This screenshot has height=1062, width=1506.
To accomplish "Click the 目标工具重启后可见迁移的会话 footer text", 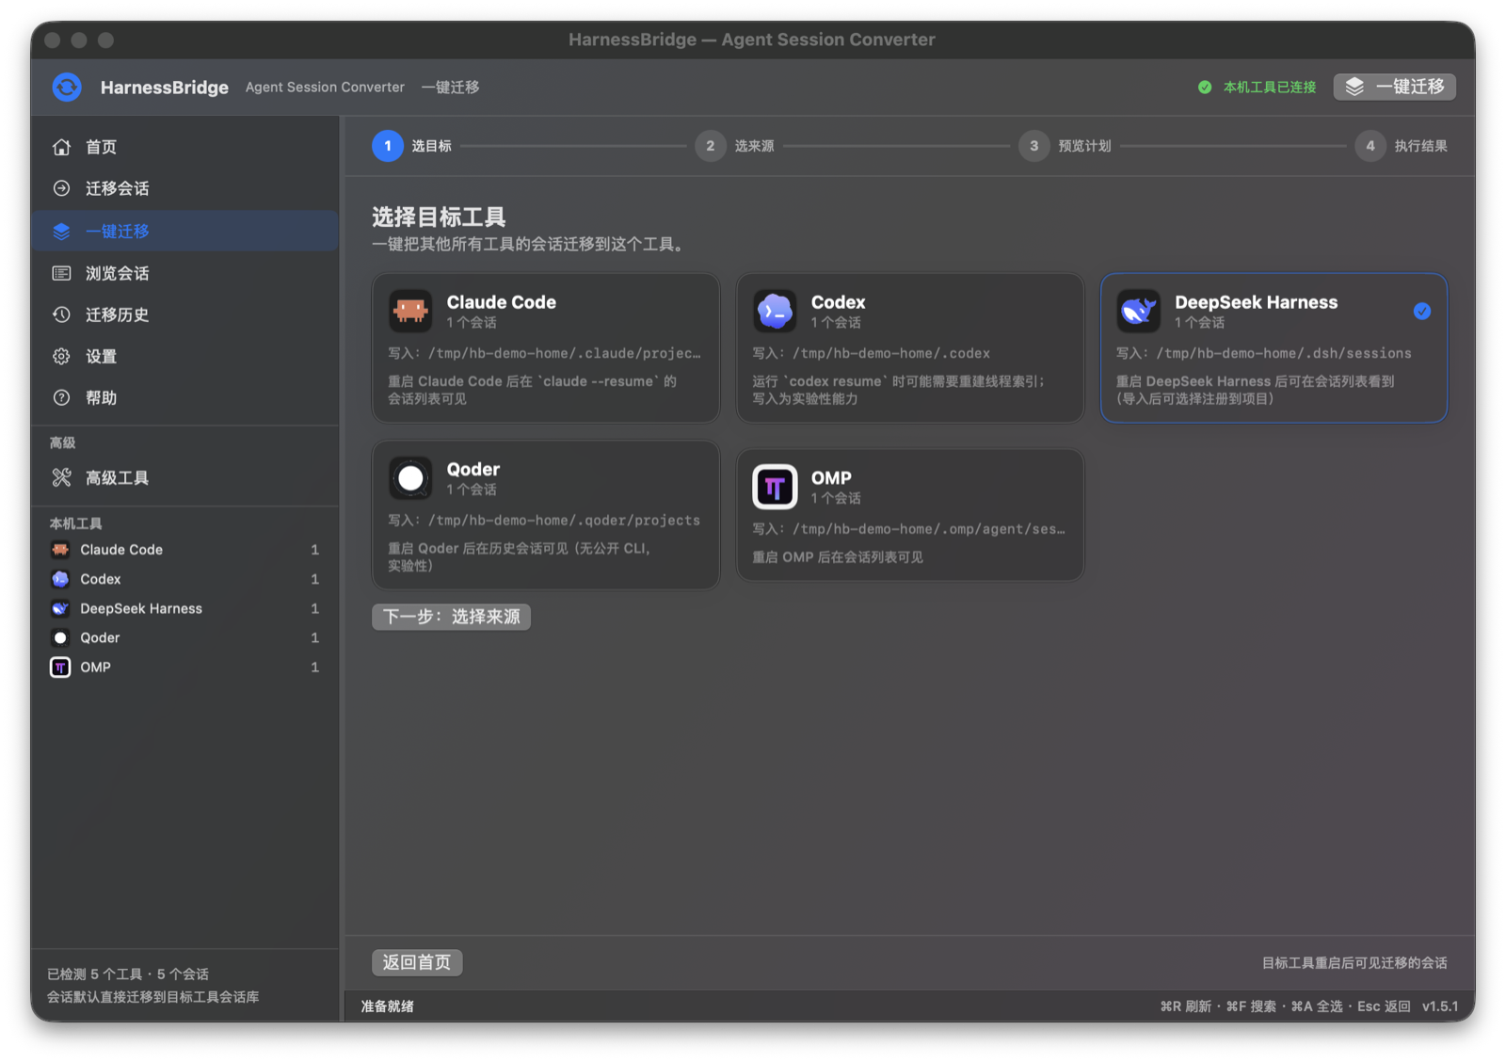I will [1354, 963].
